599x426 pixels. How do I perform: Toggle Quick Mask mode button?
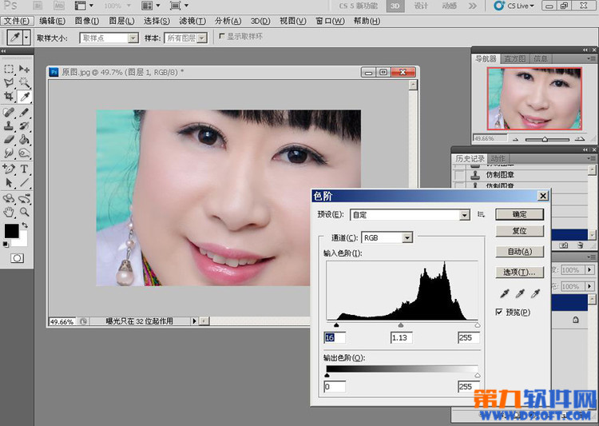tap(17, 258)
